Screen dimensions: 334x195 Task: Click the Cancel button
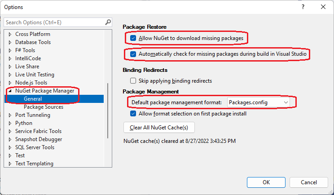tap(309, 182)
